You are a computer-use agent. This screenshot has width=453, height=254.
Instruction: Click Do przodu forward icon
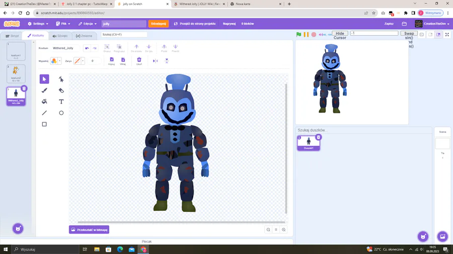tap(136, 48)
